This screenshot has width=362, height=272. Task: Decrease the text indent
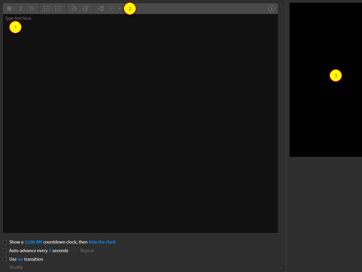point(74,9)
